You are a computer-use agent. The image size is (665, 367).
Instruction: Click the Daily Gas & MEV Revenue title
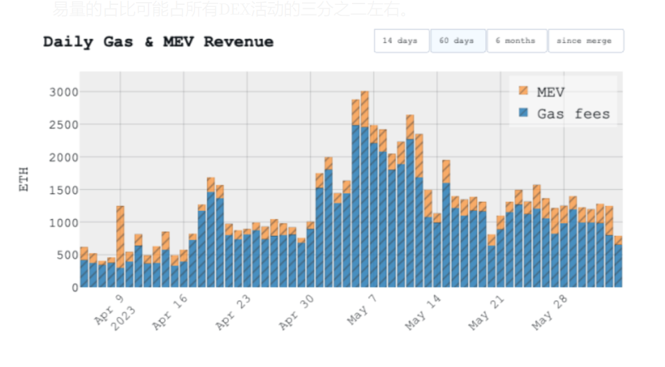pos(158,42)
